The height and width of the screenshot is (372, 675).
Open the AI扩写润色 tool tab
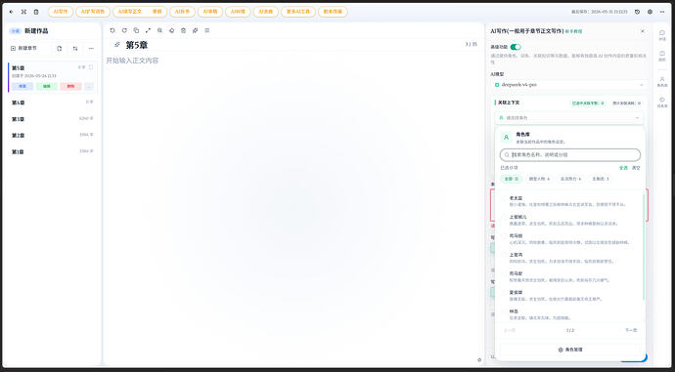[x=93, y=12]
